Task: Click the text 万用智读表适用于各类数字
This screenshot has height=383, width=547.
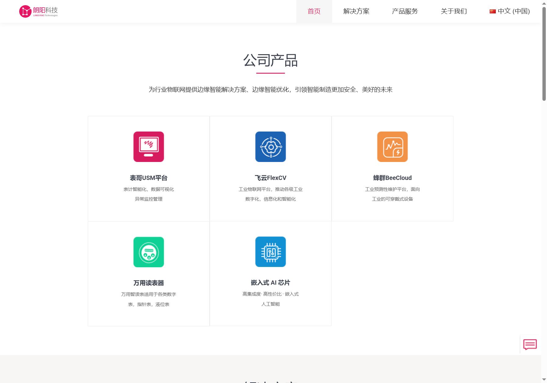Action: [149, 294]
